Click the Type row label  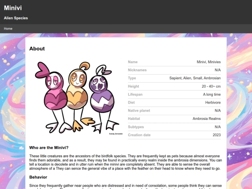click(132, 78)
